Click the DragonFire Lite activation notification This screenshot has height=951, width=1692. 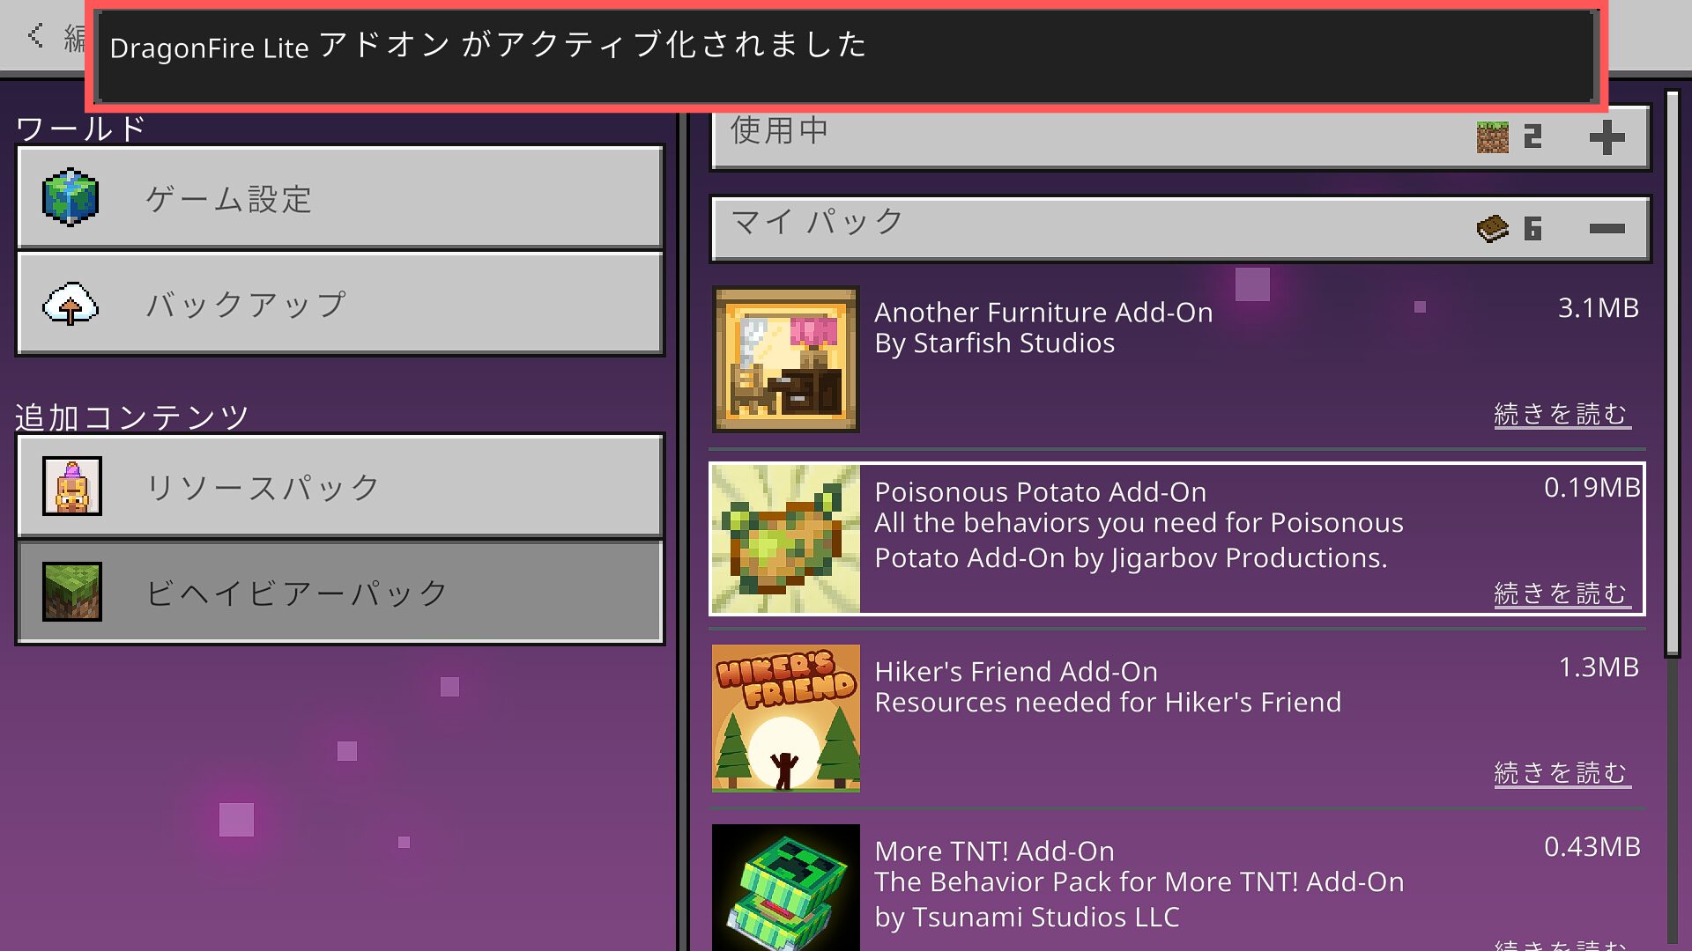click(846, 56)
